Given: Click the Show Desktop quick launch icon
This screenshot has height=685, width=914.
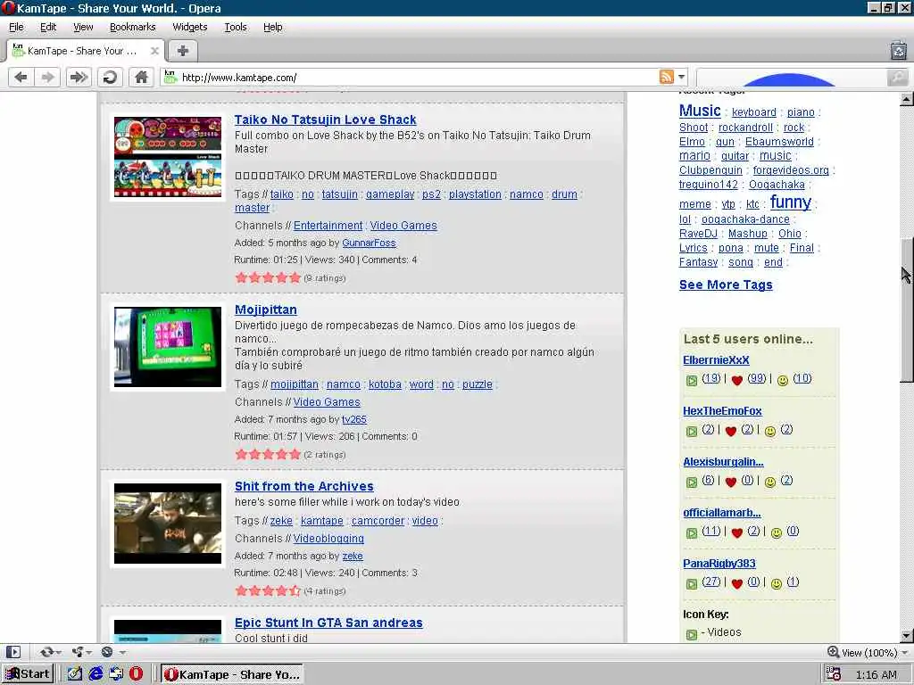Looking at the screenshot, I should [x=75, y=674].
